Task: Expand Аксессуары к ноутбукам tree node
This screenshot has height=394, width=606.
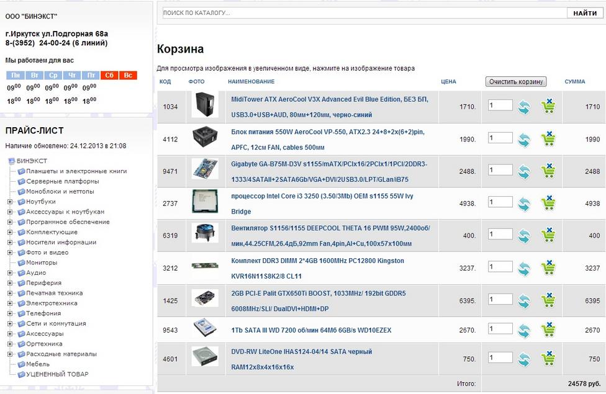Action: (10, 212)
